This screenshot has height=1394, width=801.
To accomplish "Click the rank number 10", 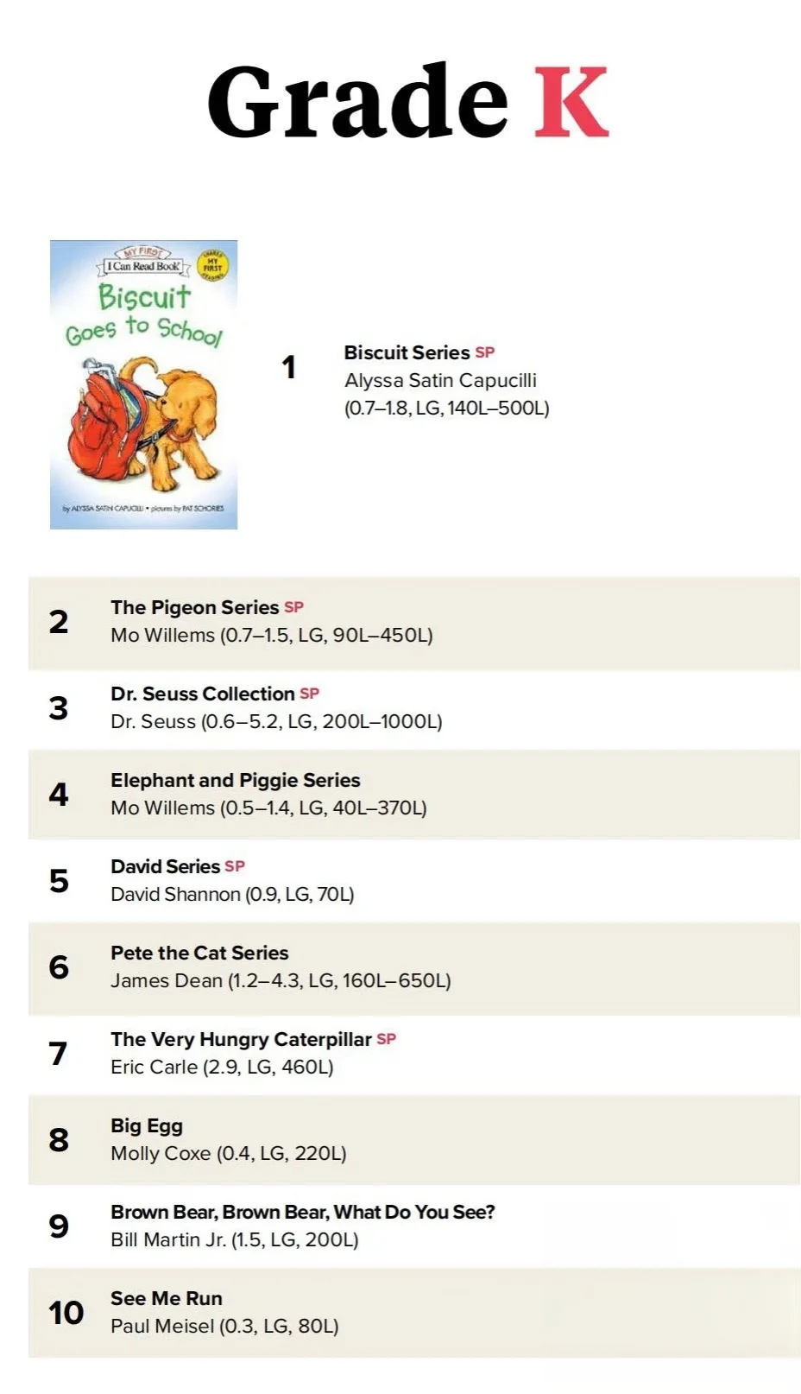I will [66, 1313].
